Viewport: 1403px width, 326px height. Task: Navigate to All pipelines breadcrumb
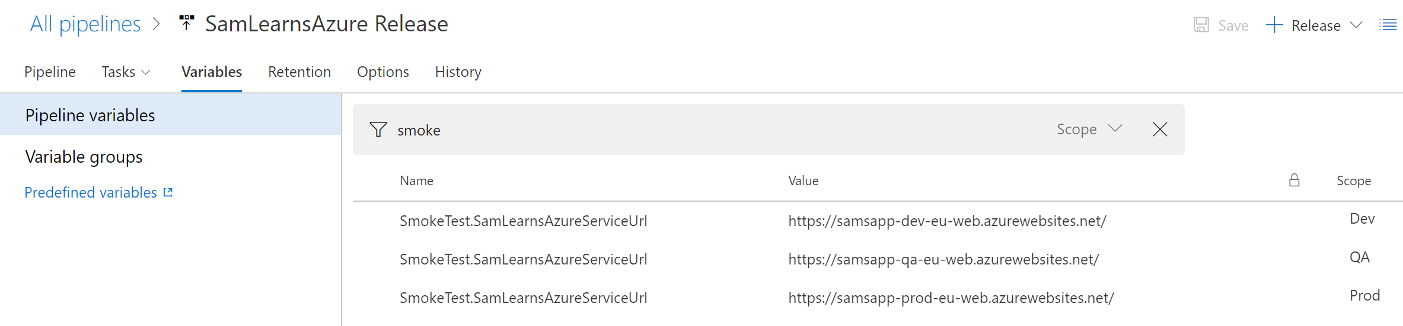tap(85, 24)
